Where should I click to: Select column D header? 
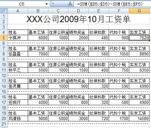[x=78, y=11]
